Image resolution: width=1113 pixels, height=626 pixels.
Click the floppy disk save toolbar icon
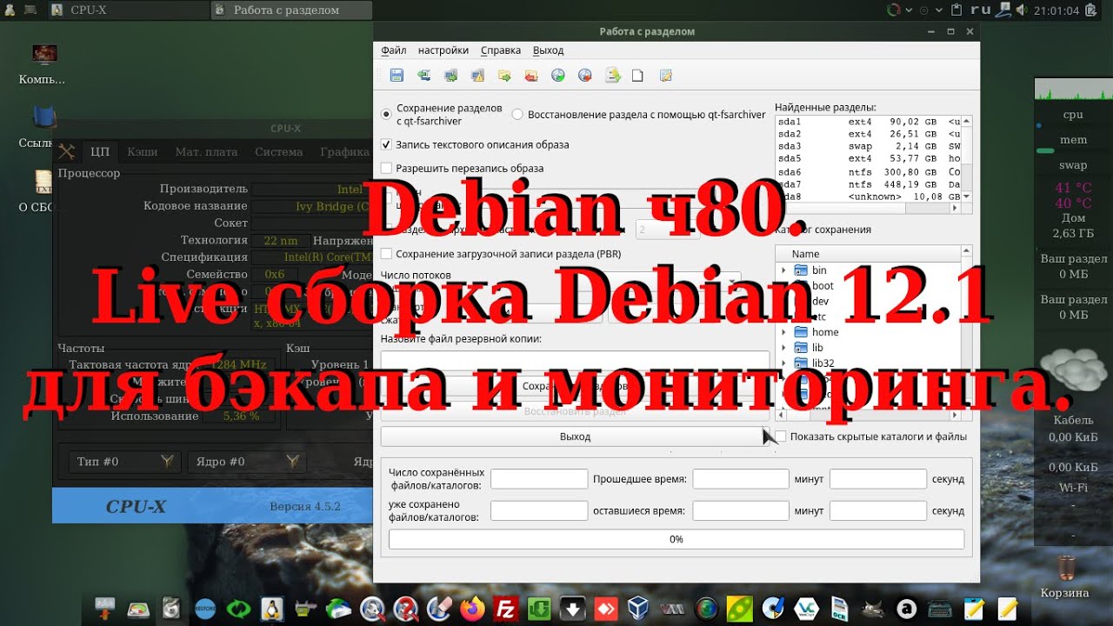(397, 76)
